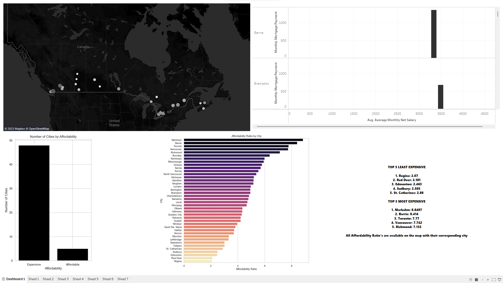Go to the next sheet arrow
This screenshot has width=503, height=283.
488,280
